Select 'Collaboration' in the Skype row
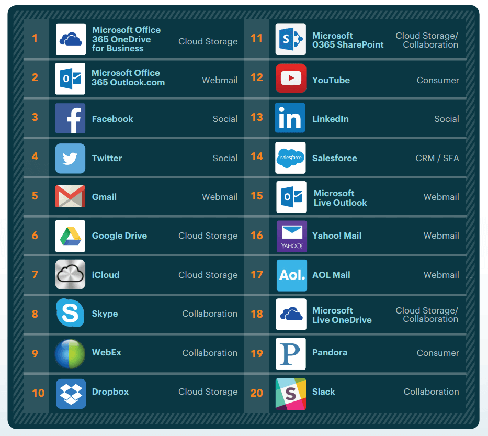Image resolution: width=488 pixels, height=436 pixels. tap(210, 314)
